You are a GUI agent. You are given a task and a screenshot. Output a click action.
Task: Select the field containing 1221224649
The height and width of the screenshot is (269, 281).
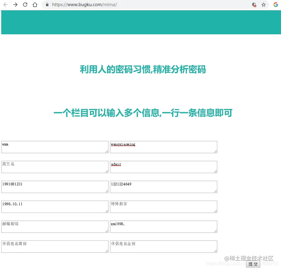point(164,187)
